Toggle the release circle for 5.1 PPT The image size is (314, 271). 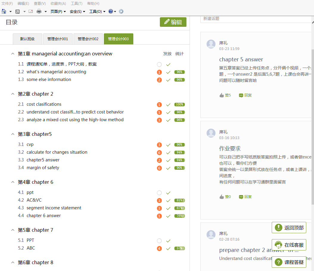click(159, 241)
